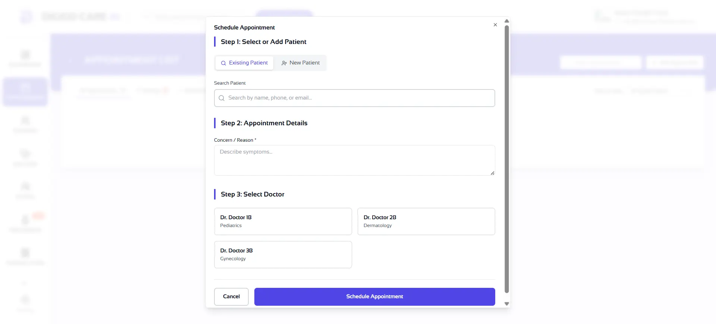Screen dimensions: 716x324
Task: Click the Concern / Reason field label
Action: click(235, 140)
